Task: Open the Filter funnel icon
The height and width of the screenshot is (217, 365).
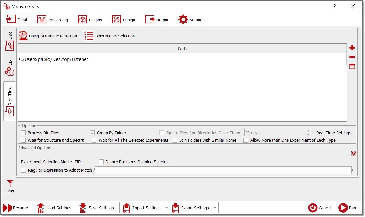Action: (10, 183)
